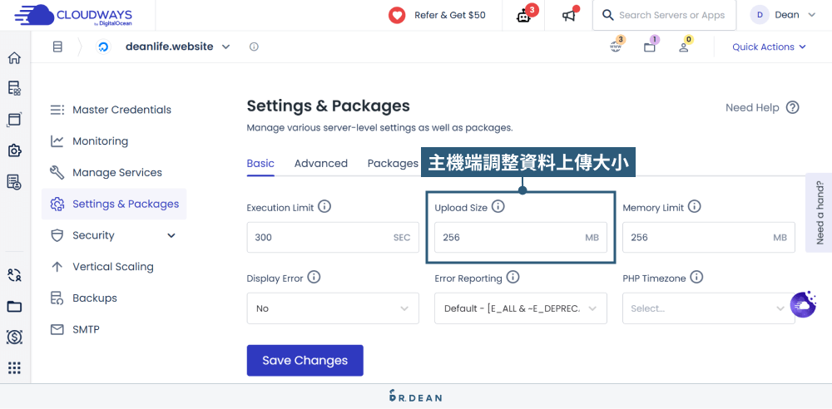Open the Need a hand? side tab
Screen dimensions: 832x409
pos(820,212)
